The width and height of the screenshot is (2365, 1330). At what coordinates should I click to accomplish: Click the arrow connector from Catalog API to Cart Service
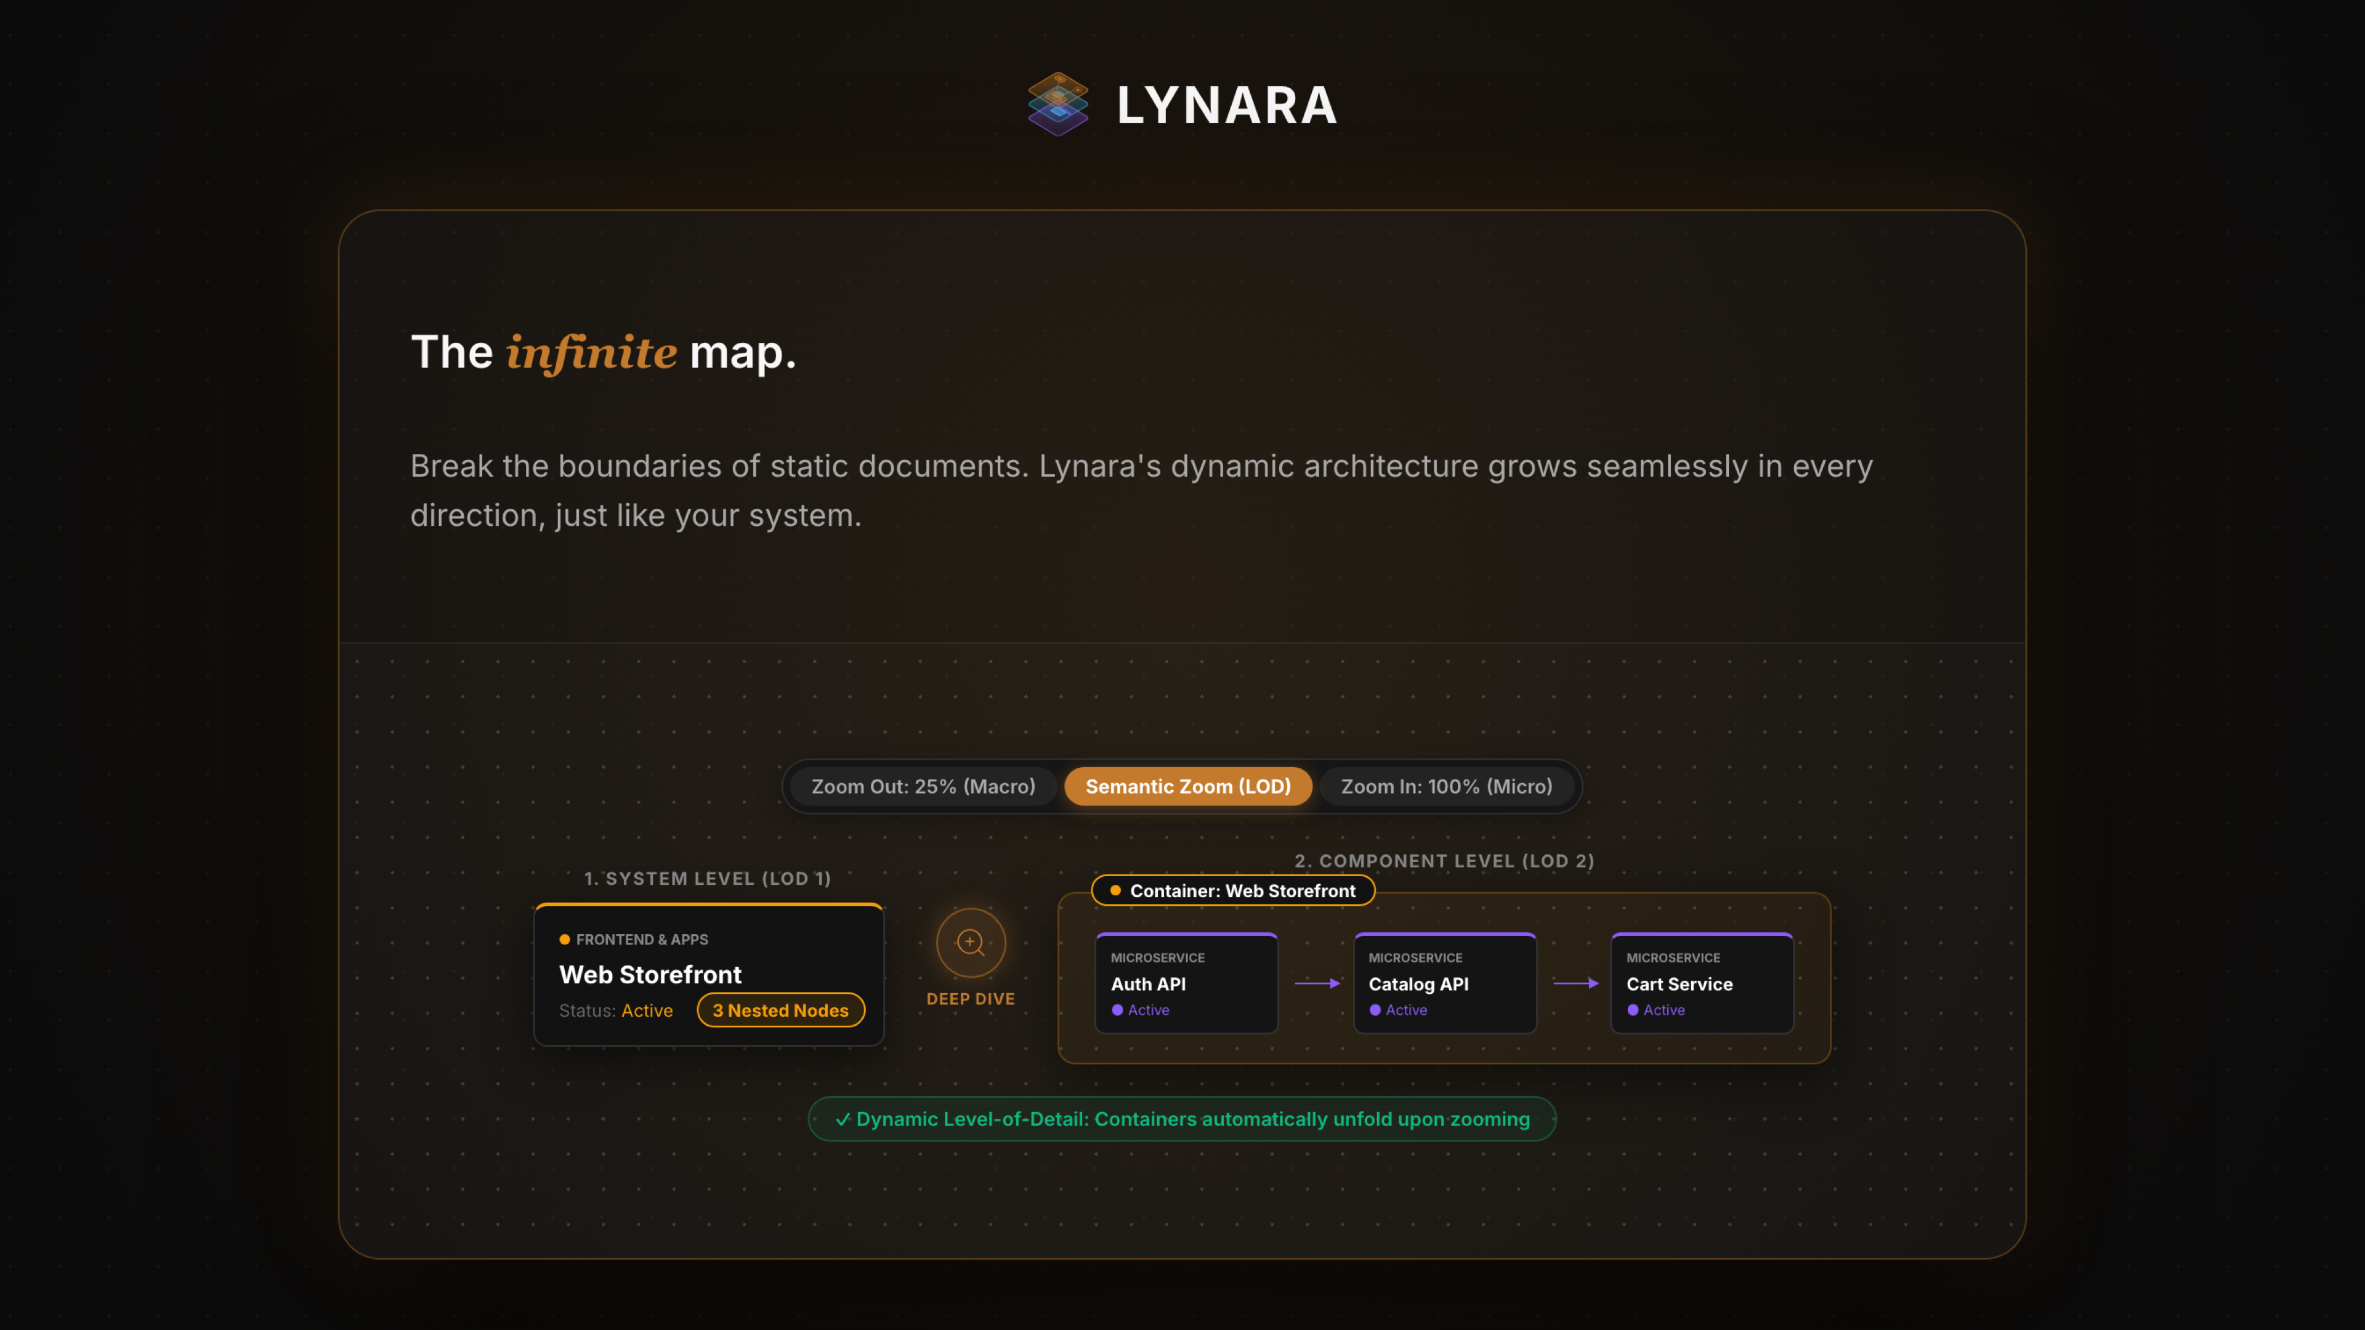coord(1575,983)
